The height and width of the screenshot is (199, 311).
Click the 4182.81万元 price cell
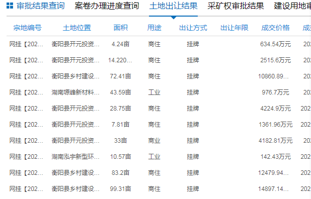tap(275, 141)
